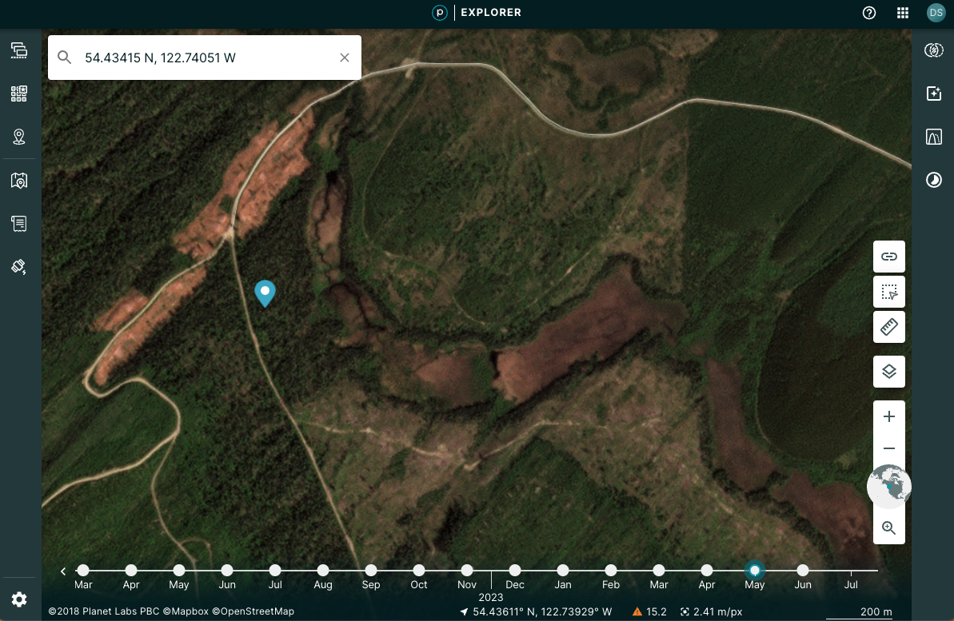Go back on timeline with left chevron

pos(63,571)
